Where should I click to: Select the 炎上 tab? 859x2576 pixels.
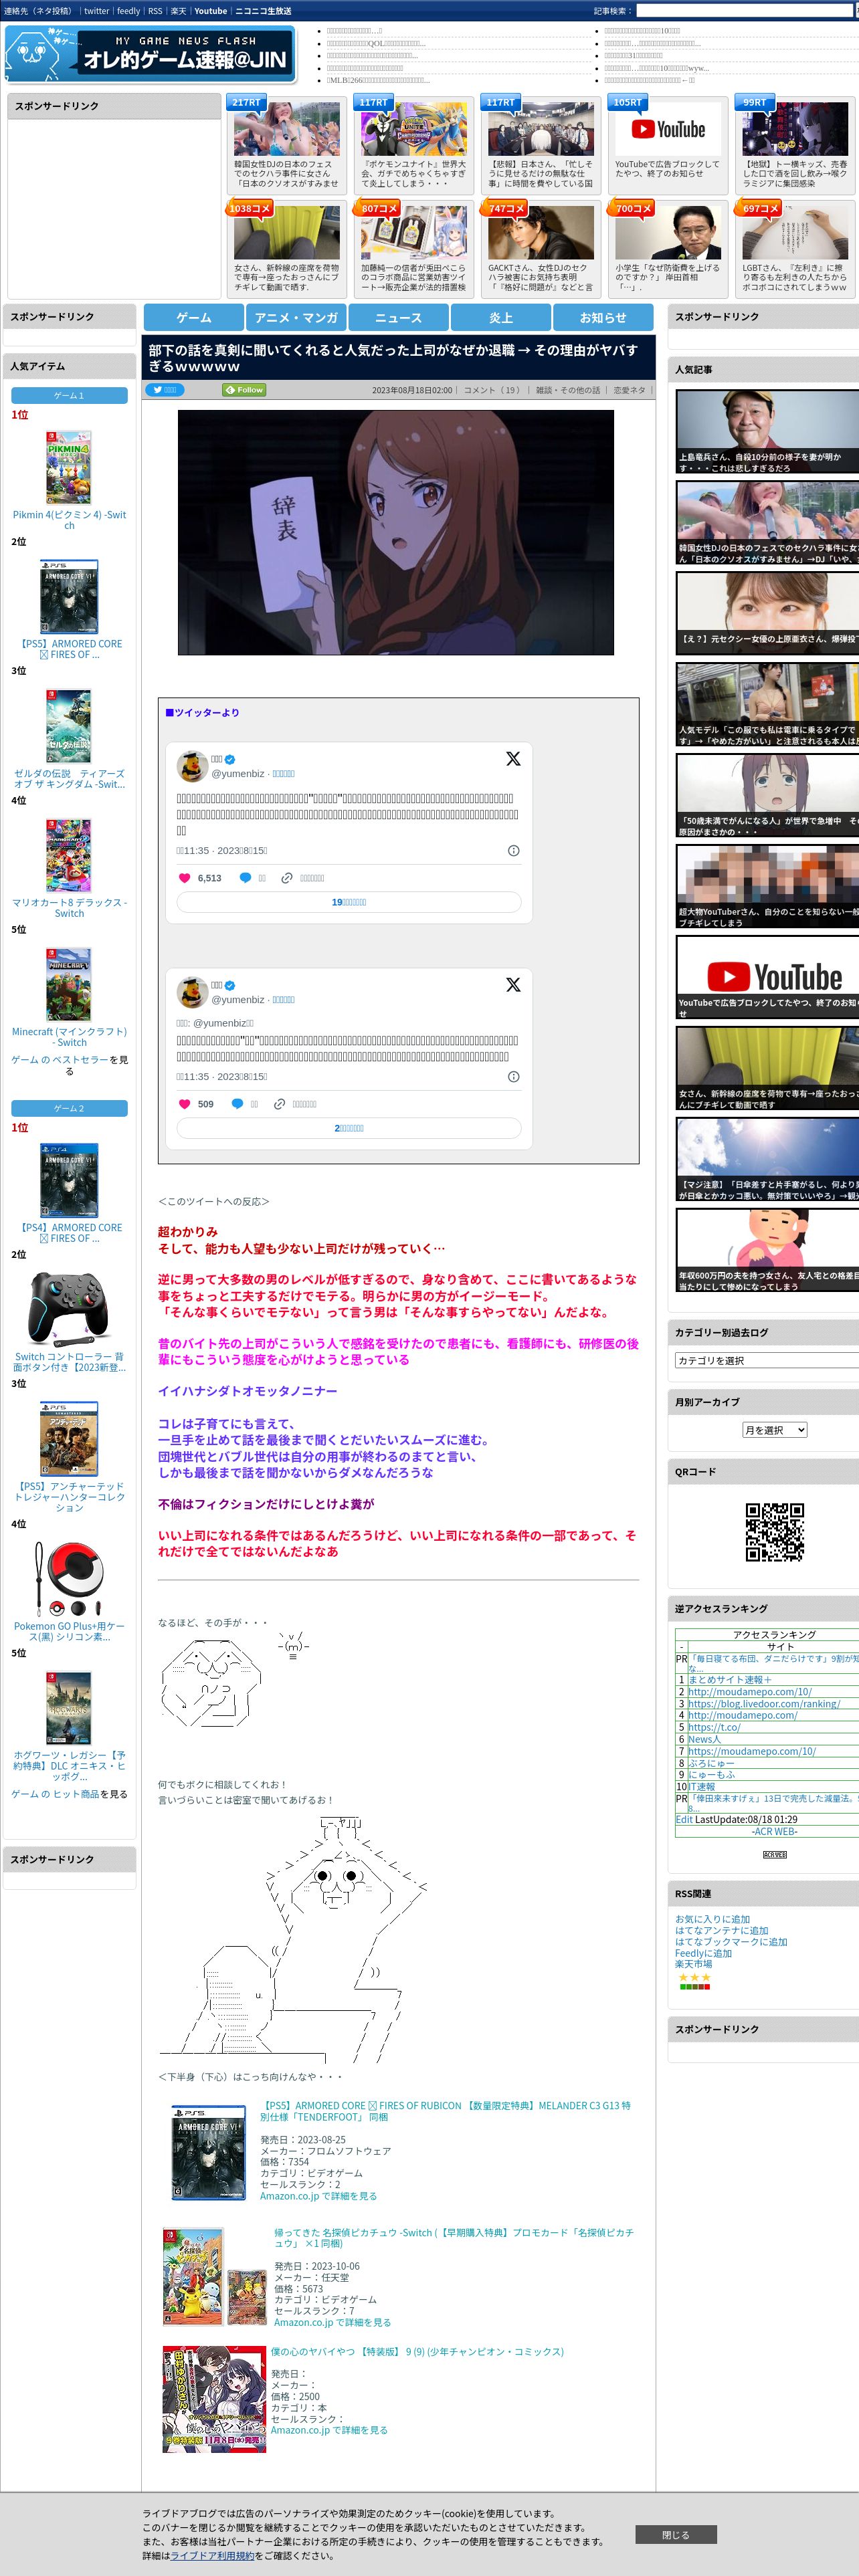coord(501,317)
